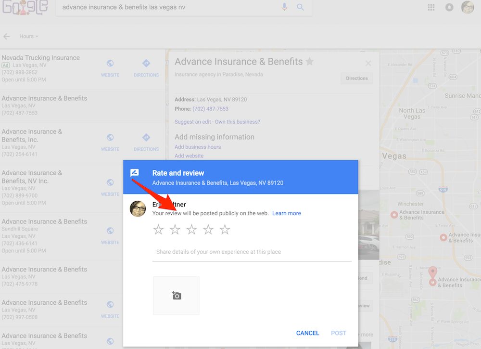Click the POST button
Screen dimensions: 481x349
tap(338, 333)
